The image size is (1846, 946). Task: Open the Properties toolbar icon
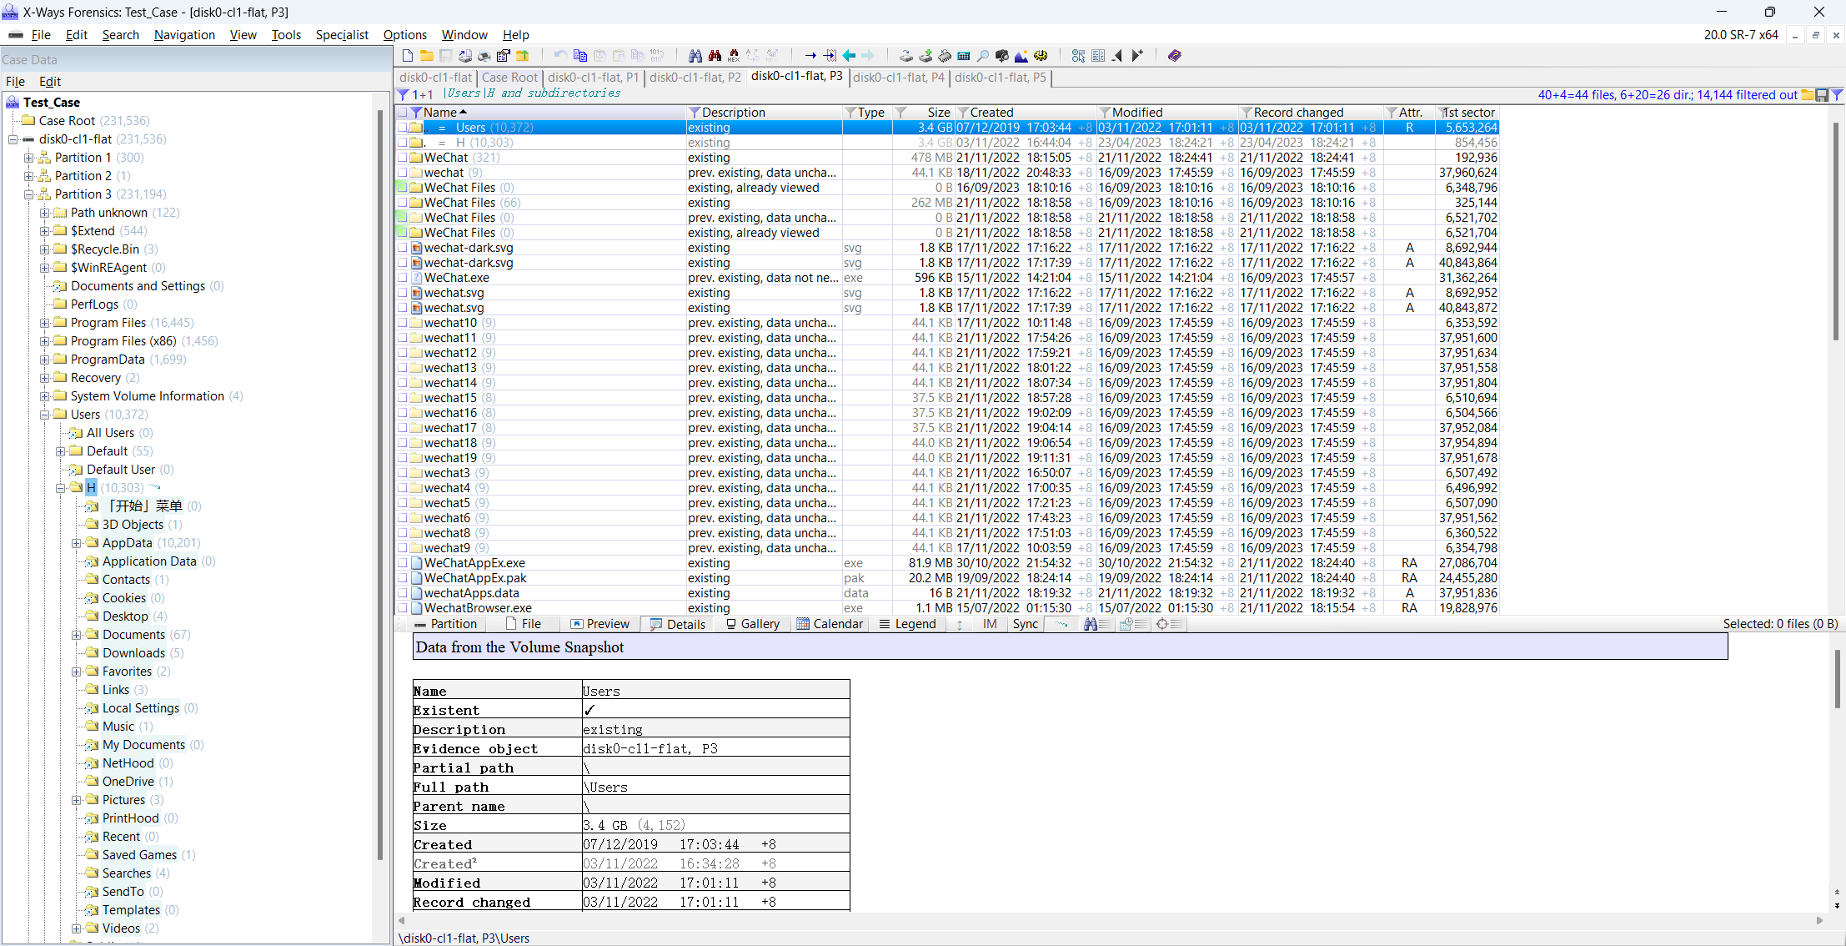coord(504,56)
